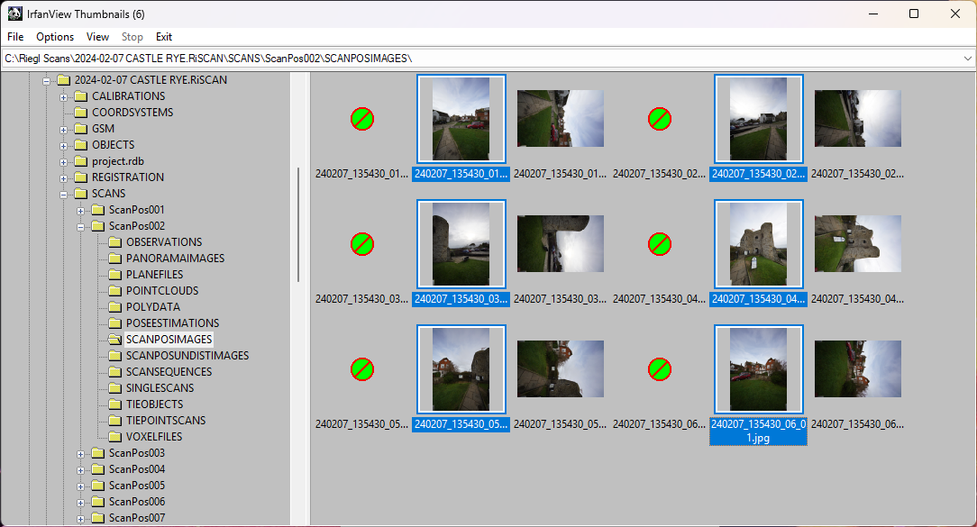Image resolution: width=977 pixels, height=527 pixels.
Task: Select the highlighted castle ruin portrait thumbnail
Action: [x=758, y=244]
